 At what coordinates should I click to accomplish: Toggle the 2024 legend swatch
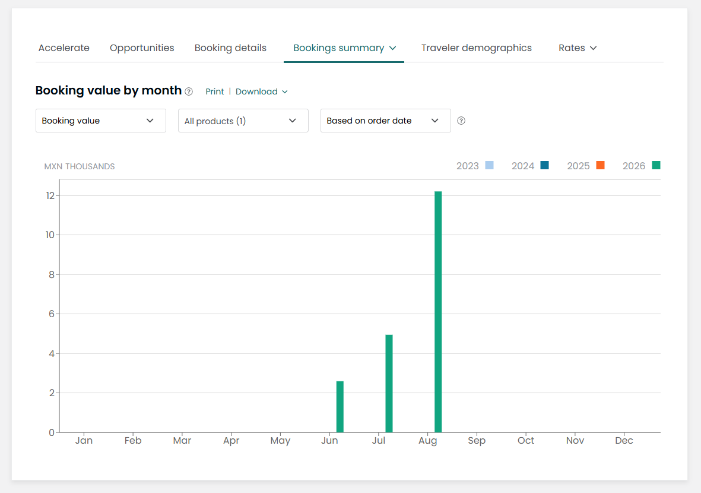(x=544, y=165)
